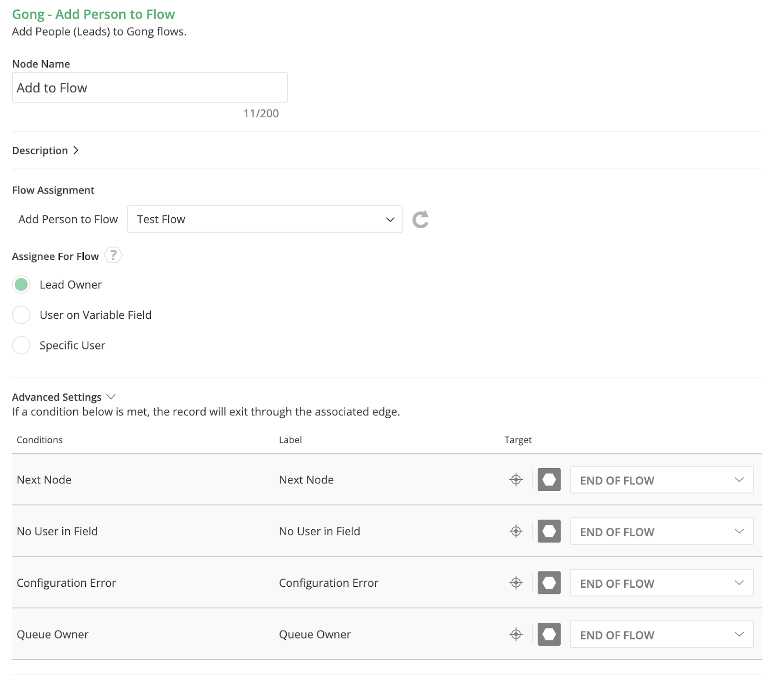Click the hexagon end icon in Next Node row
Image resolution: width=766 pixels, height=683 pixels.
(549, 480)
